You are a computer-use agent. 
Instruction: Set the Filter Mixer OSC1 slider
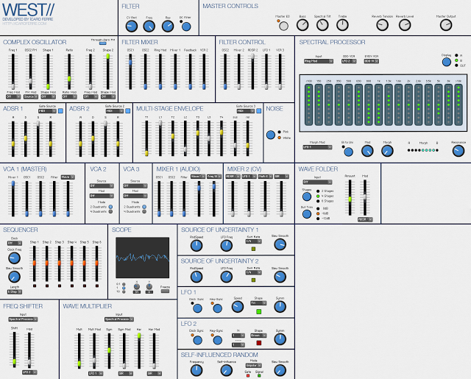[x=130, y=71]
